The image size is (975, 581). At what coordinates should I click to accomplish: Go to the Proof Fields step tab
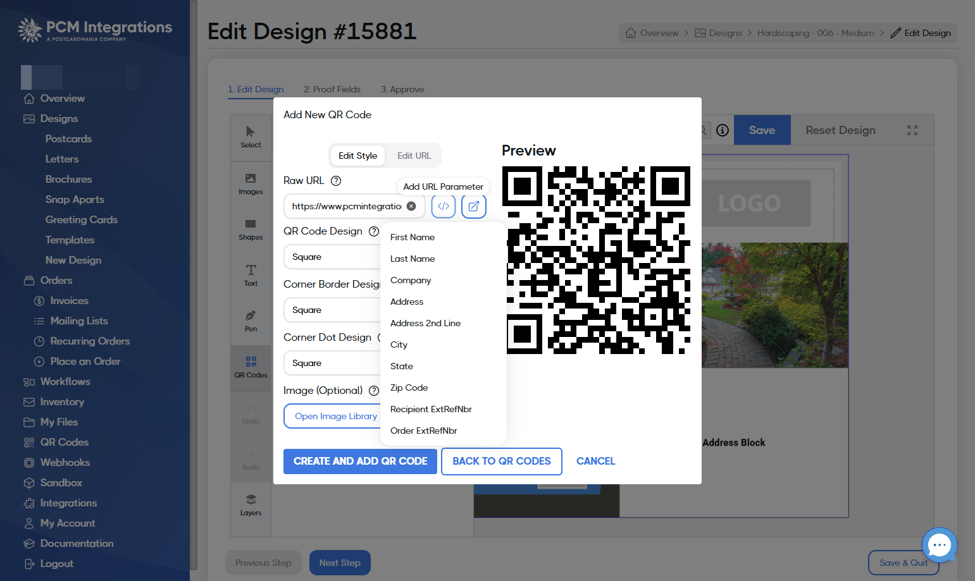(x=332, y=89)
